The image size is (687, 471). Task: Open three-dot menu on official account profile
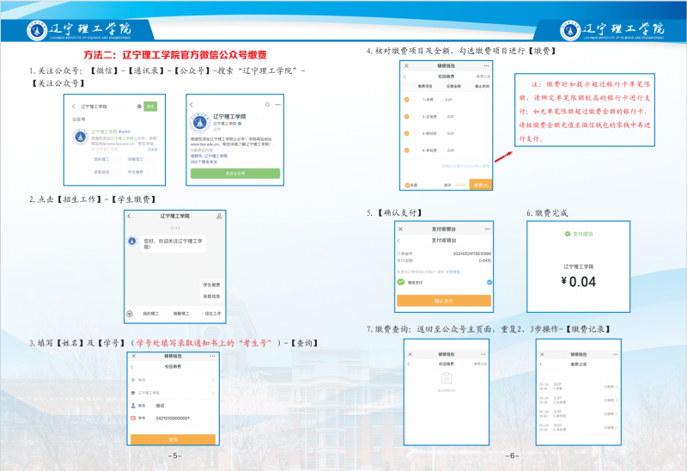coord(277,104)
